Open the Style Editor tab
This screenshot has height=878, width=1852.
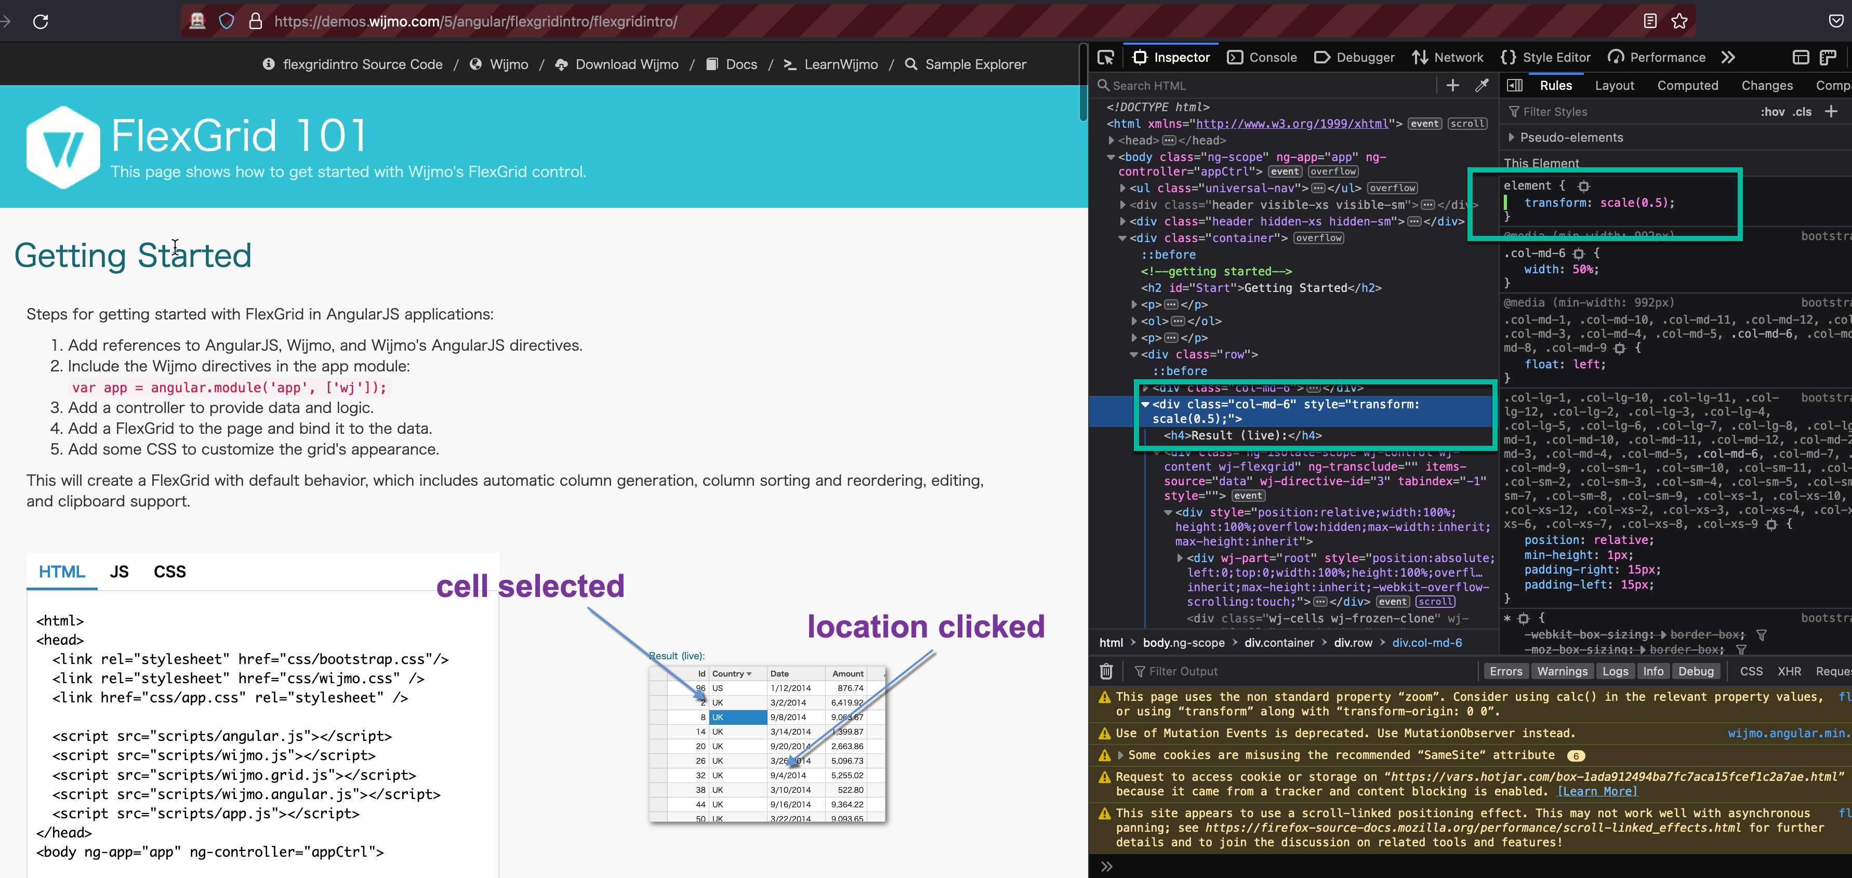click(1545, 58)
